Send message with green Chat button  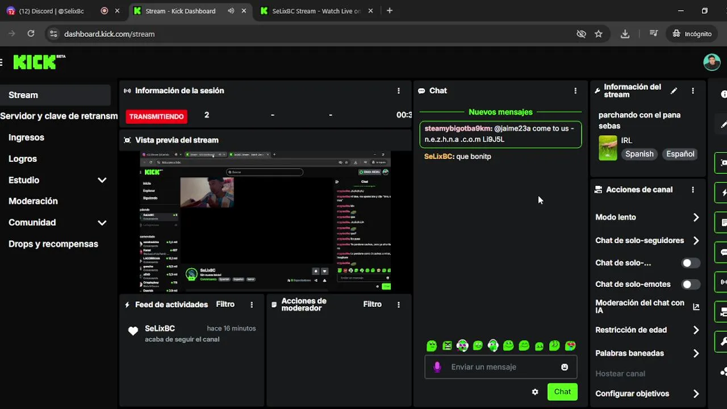562,392
